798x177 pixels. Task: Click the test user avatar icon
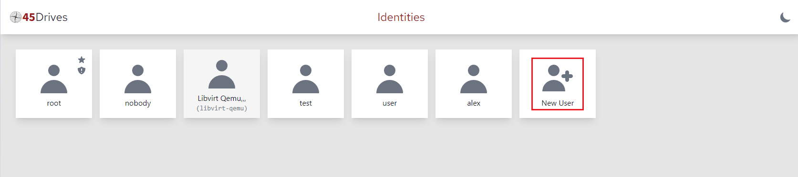[x=306, y=79]
